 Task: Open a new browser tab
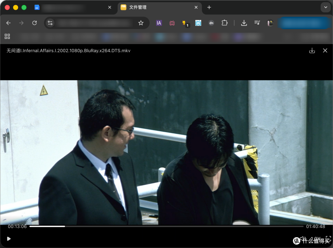[209, 7]
